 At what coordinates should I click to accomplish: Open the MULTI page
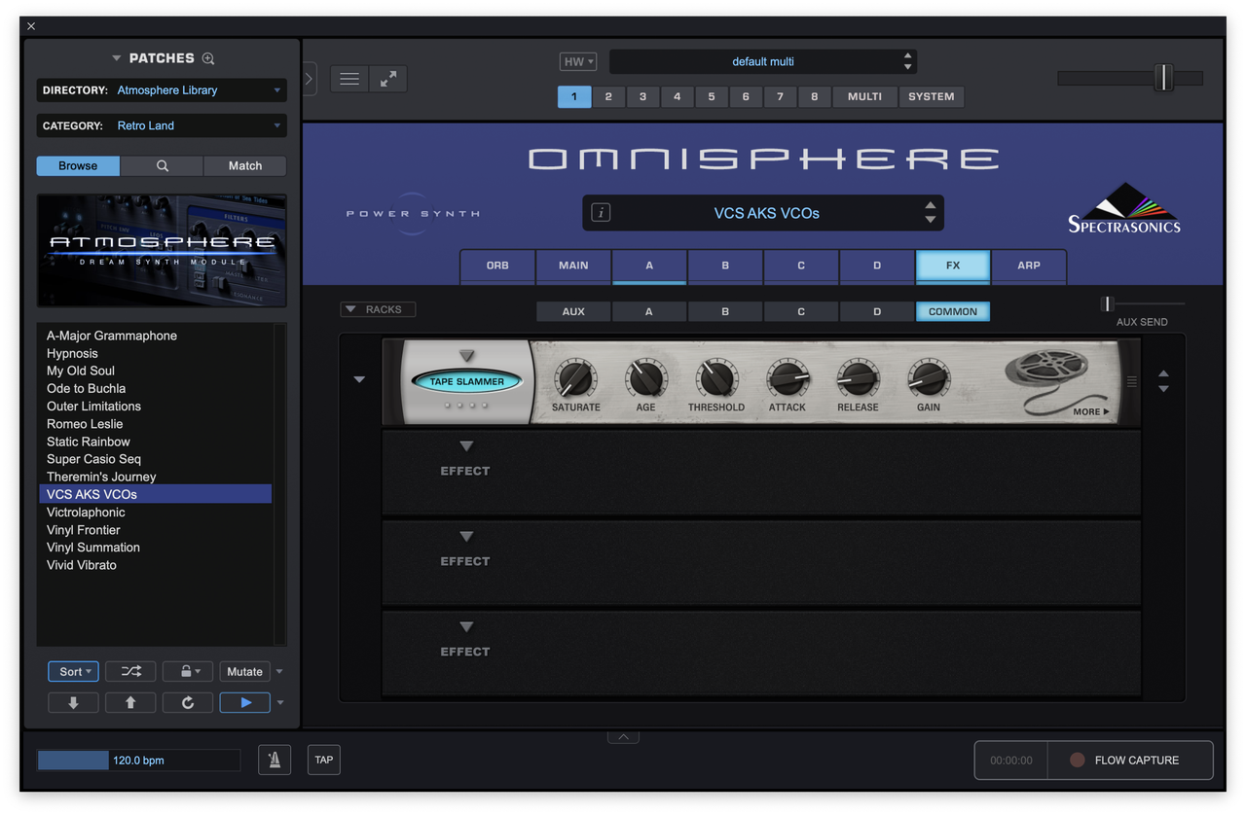pyautogui.click(x=864, y=96)
